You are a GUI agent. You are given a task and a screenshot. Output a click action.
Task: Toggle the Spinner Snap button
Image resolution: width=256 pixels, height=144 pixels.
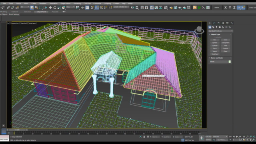click(x=106, y=8)
